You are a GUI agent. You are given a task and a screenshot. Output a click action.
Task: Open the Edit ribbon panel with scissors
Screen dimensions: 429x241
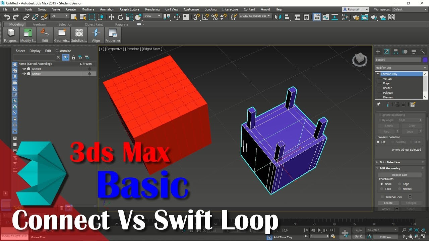(45, 35)
